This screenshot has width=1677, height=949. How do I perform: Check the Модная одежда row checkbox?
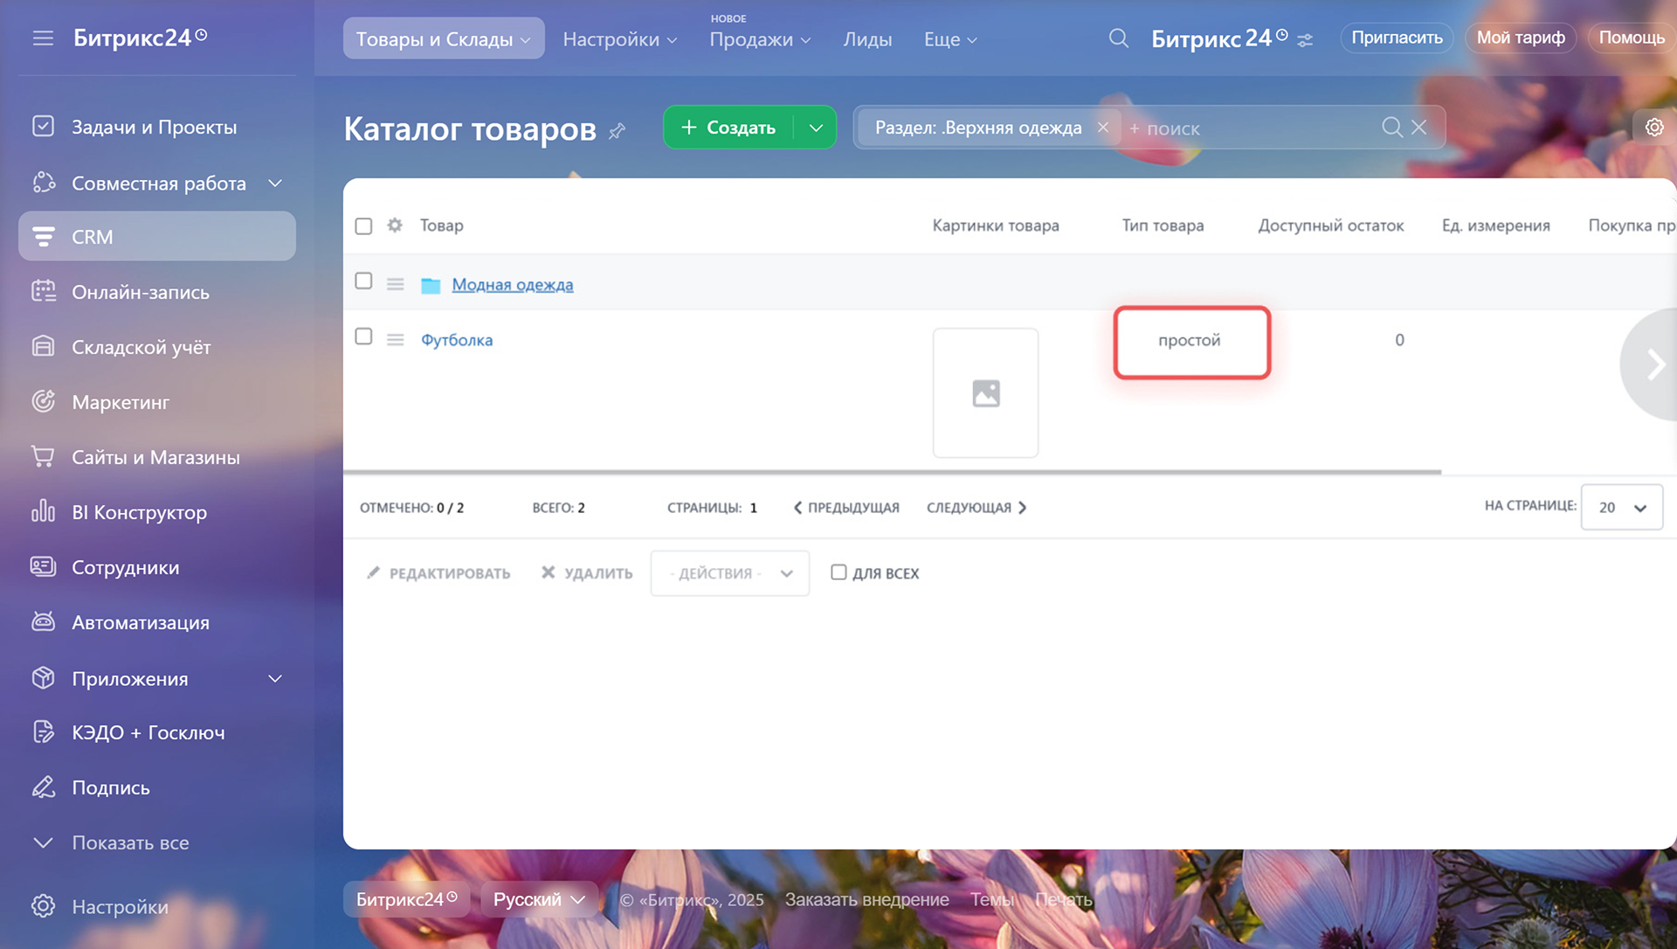(363, 281)
